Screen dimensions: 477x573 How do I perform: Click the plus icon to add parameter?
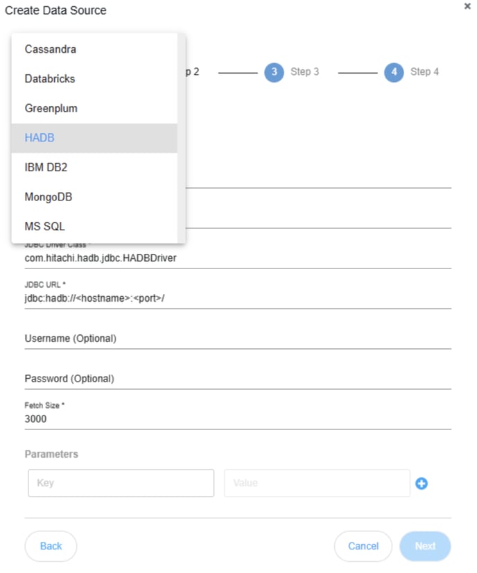421,484
